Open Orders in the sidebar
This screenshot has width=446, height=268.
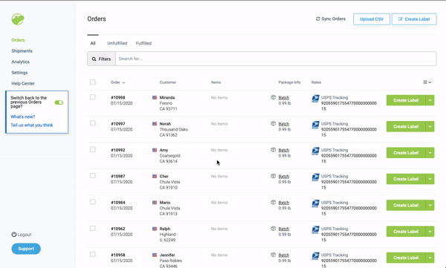pos(18,40)
